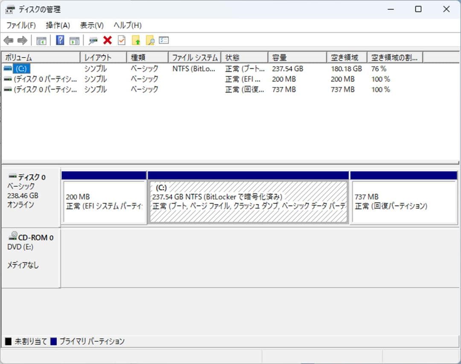The width and height of the screenshot is (461, 364).
Task: Click the checkmark document icon
Action: (x=121, y=40)
